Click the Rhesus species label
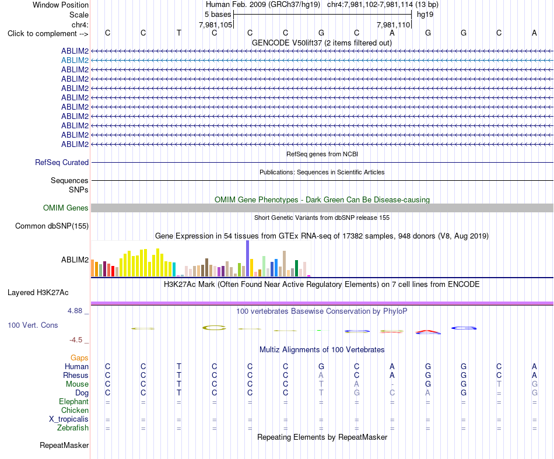The height and width of the screenshot is (459, 554). pos(76,375)
